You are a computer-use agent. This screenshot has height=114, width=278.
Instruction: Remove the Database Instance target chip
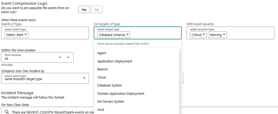[x=128, y=34]
